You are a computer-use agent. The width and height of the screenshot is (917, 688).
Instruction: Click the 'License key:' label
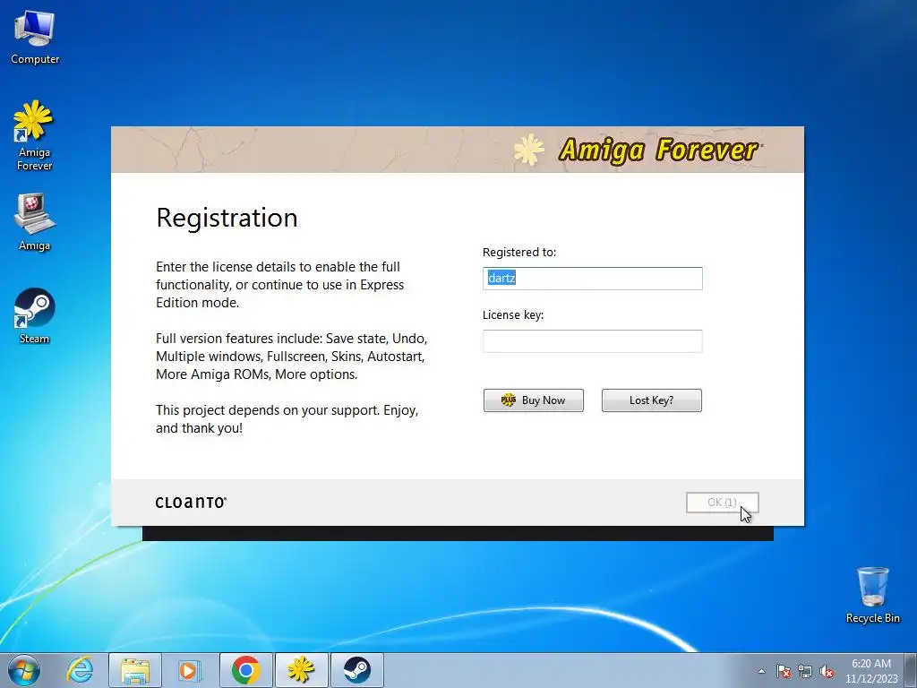click(513, 314)
